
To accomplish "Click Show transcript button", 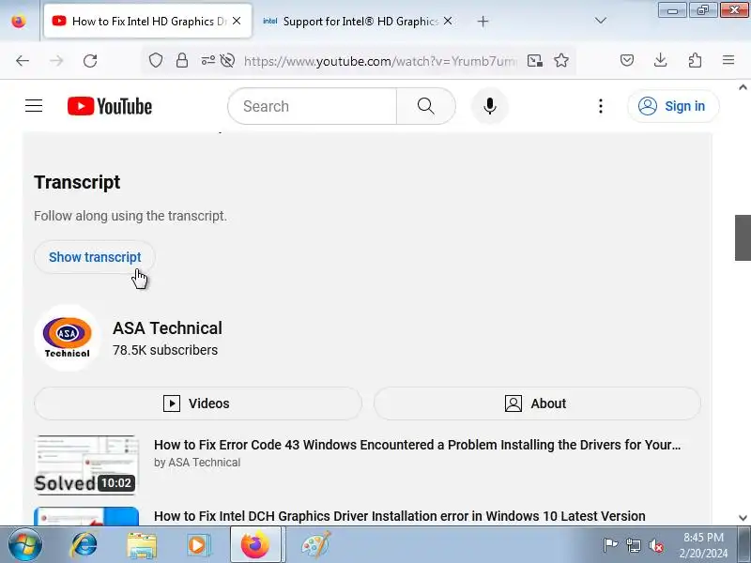I will click(95, 257).
